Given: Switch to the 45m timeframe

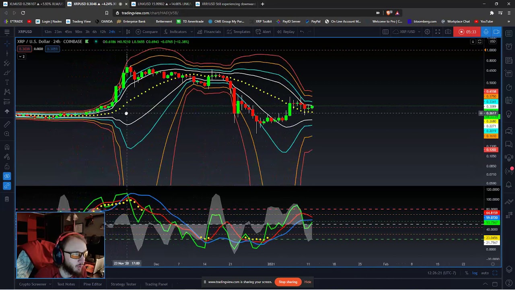Looking at the screenshot, I should pyautogui.click(x=68, y=32).
